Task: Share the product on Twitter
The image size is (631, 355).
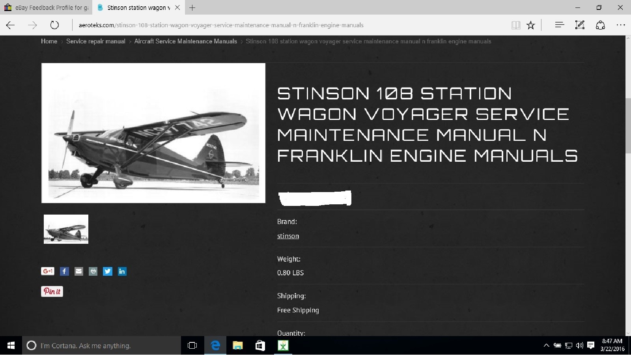Action: (x=108, y=271)
